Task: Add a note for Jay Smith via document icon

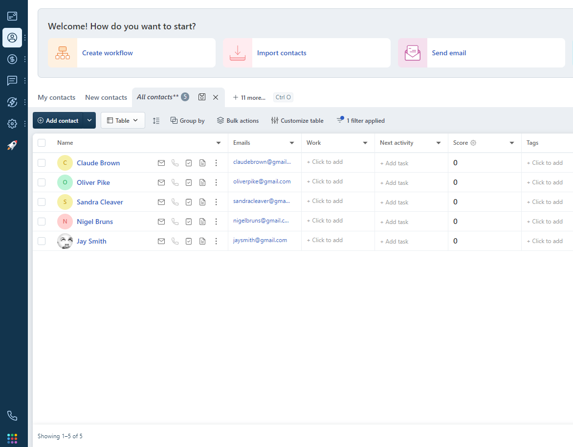Action: click(x=202, y=241)
